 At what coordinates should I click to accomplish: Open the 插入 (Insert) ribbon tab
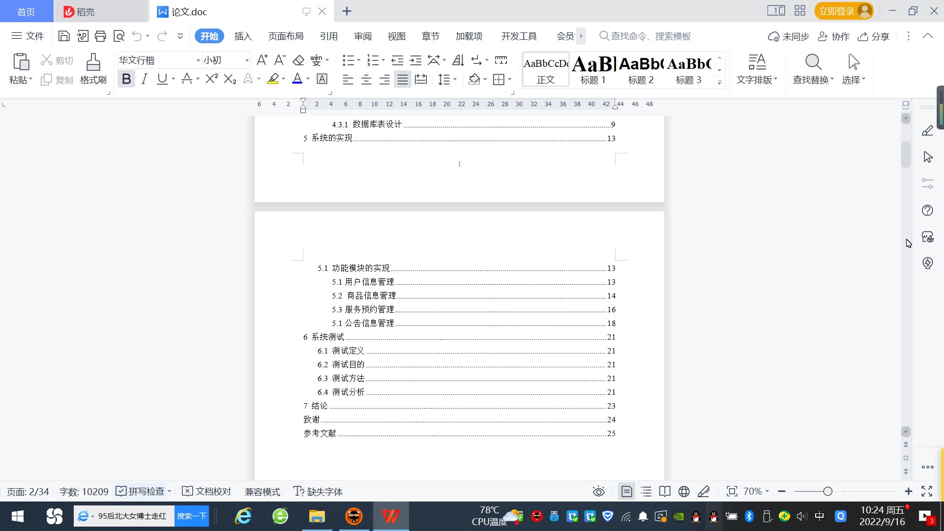coord(243,36)
